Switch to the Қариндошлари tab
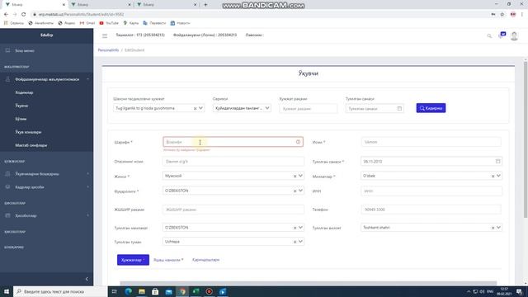 pos(205,260)
